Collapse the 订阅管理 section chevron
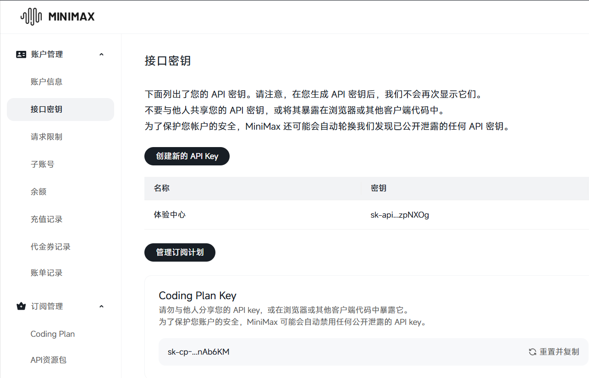This screenshot has height=378, width=589. (101, 307)
